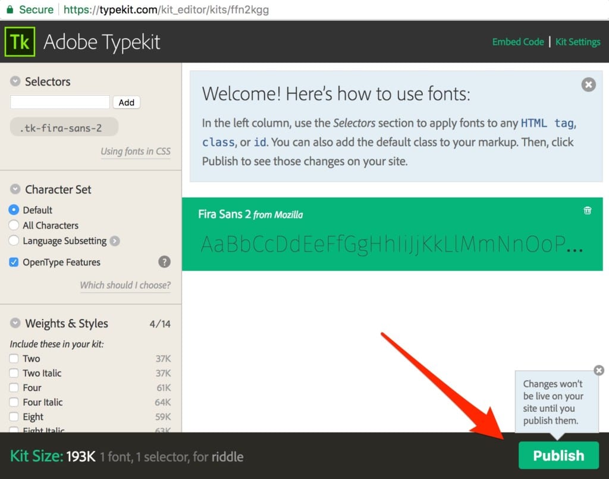Screen dimensions: 609x479
Task: Click the 4/14 weights count
Action: point(160,324)
